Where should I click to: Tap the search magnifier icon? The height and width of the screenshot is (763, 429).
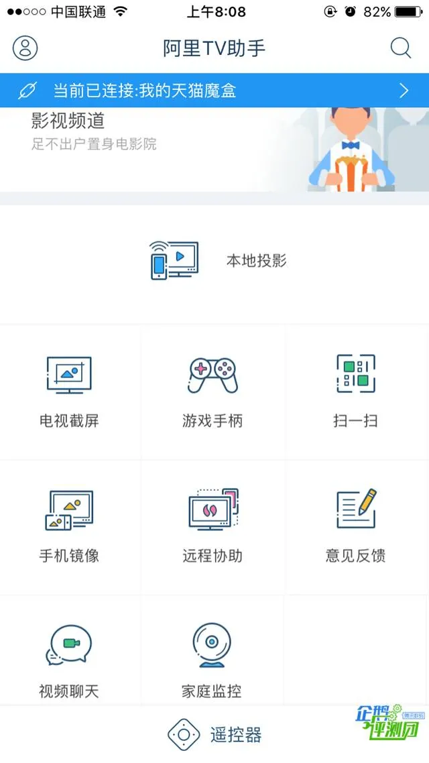pos(401,48)
